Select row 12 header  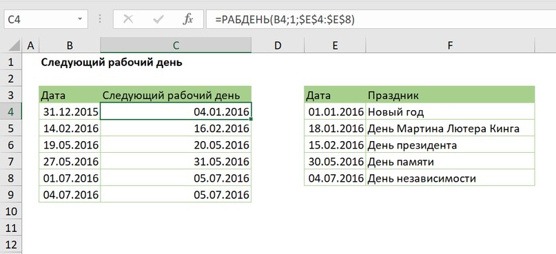click(x=11, y=244)
